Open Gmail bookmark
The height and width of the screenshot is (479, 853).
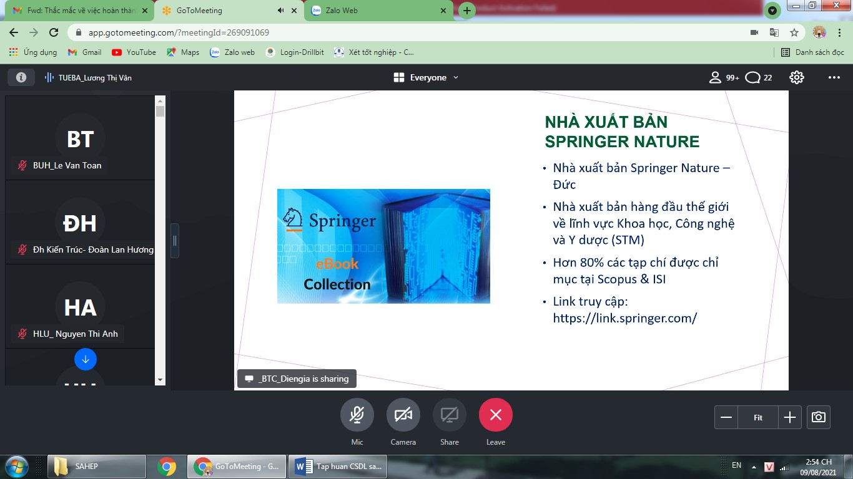tap(84, 52)
